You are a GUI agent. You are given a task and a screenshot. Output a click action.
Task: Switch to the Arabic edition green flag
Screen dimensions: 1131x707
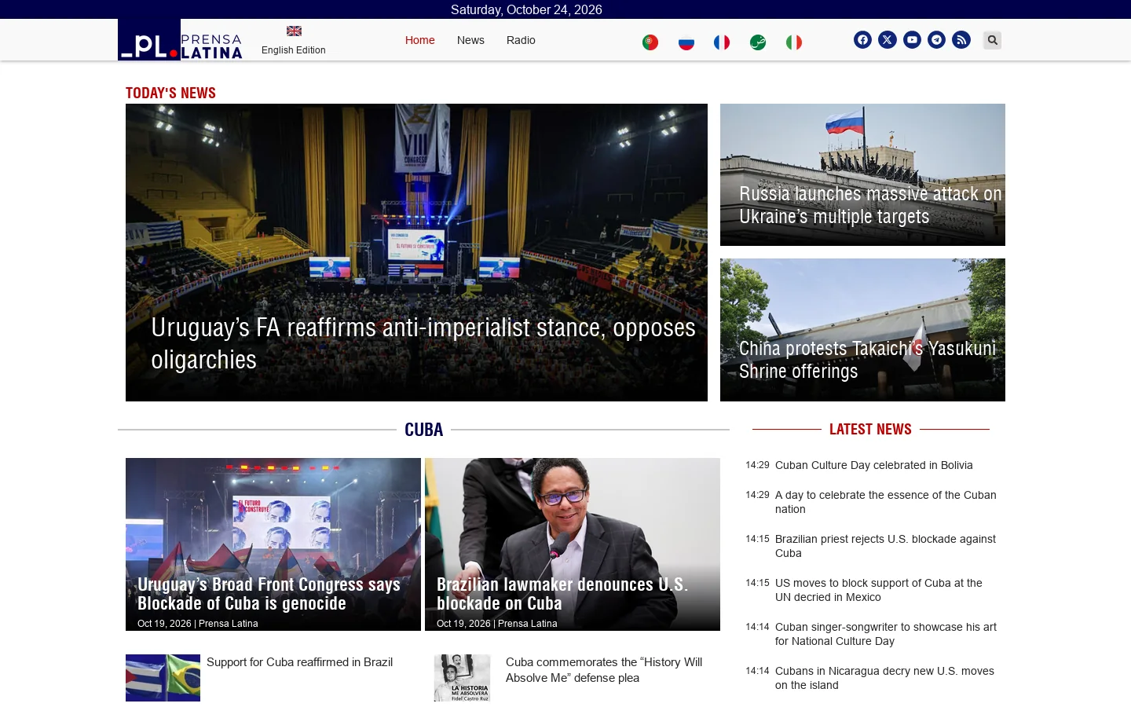[x=758, y=42]
